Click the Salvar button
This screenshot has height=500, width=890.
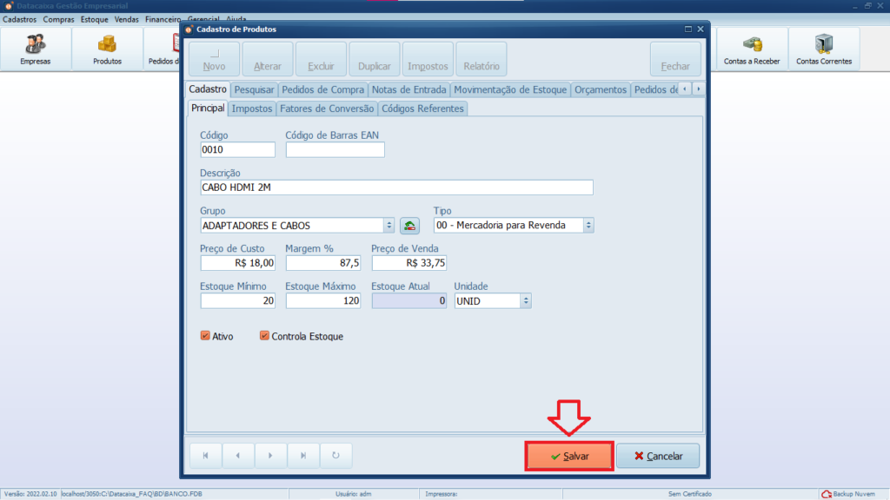(569, 457)
